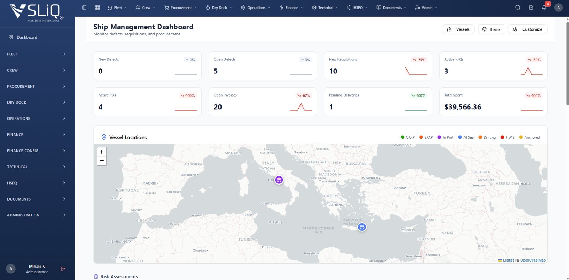The image size is (569, 280).
Task: Click the Dashboard grid icon in sidebar
Action: tap(11, 37)
